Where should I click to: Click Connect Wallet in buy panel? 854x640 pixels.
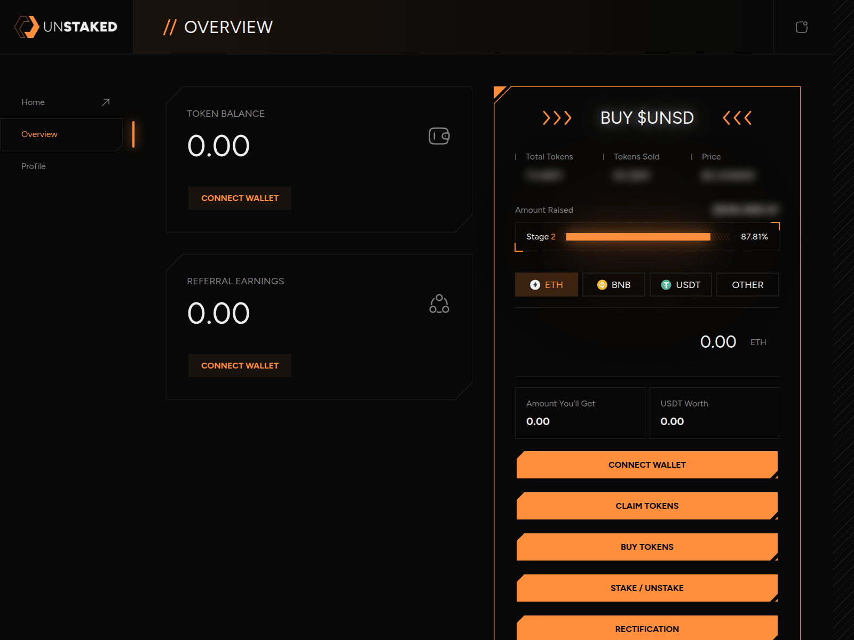[x=647, y=465]
